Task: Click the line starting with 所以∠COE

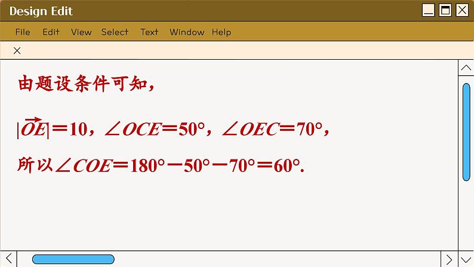Action: 161,165
